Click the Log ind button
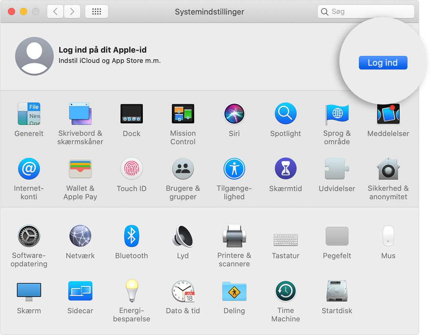 [383, 62]
